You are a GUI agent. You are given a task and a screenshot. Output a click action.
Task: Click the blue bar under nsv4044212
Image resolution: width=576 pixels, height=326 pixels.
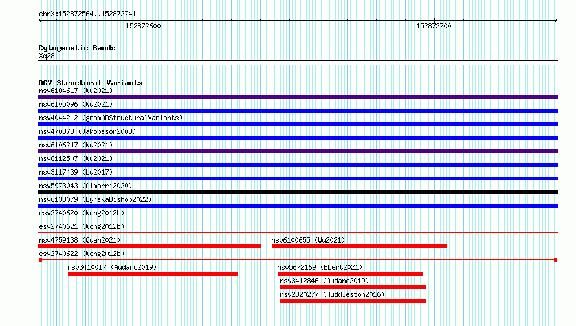tap(298, 124)
